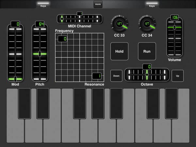Click the Volume slider handle
This screenshot has width=196, height=147.
174,27
